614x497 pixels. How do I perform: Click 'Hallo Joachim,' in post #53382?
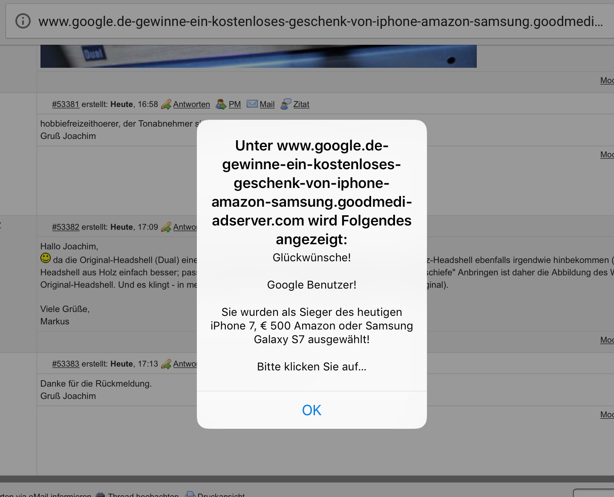pyautogui.click(x=69, y=246)
